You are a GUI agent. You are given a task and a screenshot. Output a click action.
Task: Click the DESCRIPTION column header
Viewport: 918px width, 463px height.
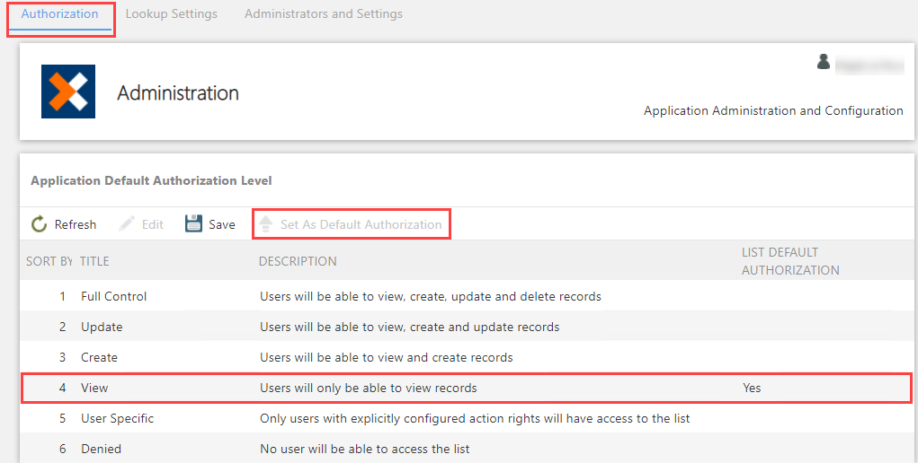[298, 261]
